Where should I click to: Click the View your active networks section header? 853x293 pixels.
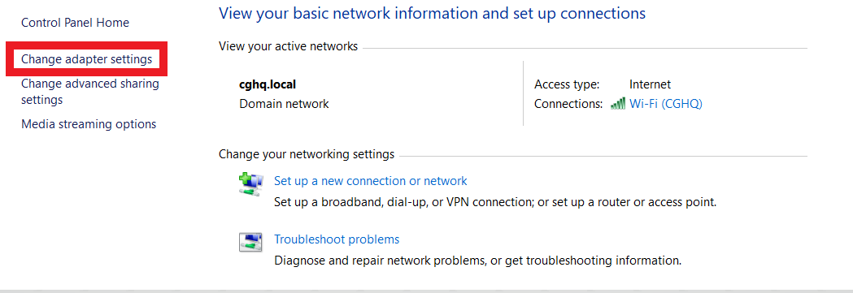pos(289,46)
